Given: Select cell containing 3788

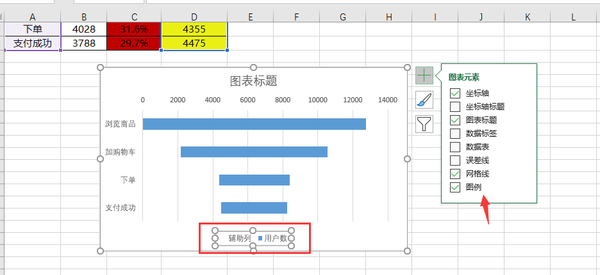Looking at the screenshot, I should coord(84,43).
